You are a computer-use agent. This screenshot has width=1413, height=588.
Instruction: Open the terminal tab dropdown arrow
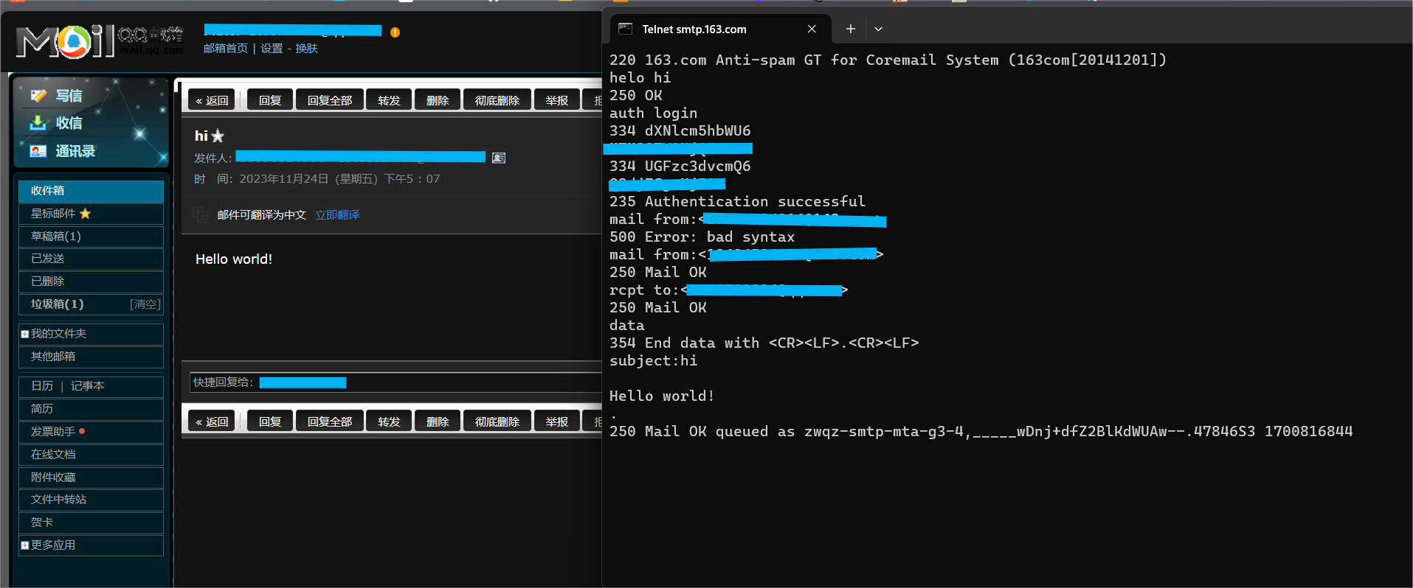878,29
